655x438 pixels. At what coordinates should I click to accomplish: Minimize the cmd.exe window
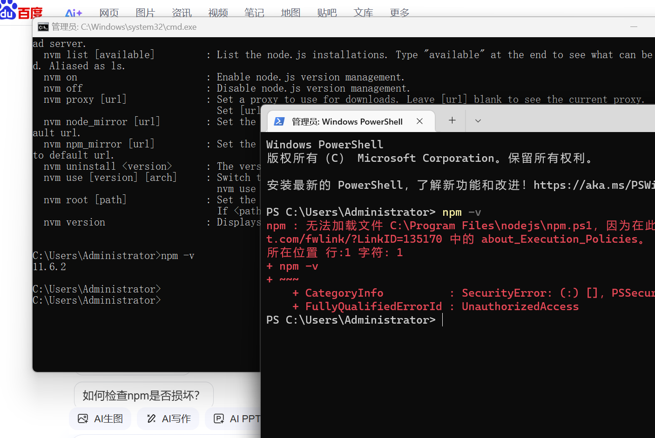pyautogui.click(x=634, y=27)
